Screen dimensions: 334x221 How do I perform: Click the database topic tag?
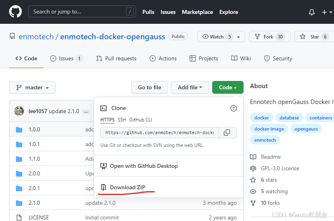(x=289, y=117)
